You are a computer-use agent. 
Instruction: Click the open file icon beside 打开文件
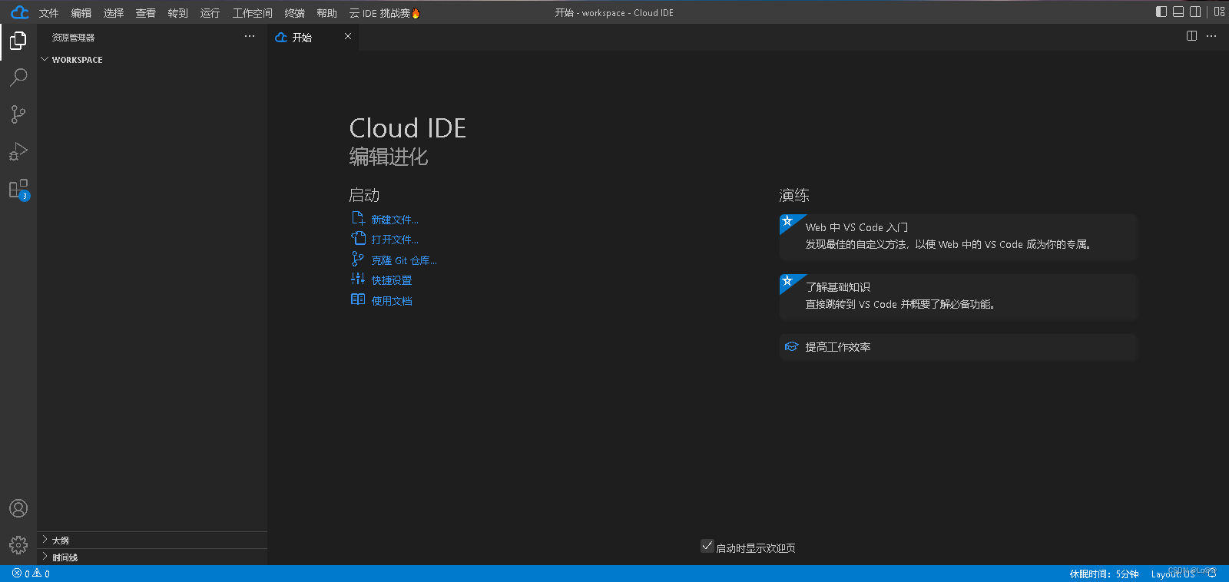click(x=358, y=238)
